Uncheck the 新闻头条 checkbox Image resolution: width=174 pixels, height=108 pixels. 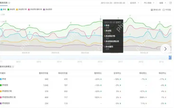pyautogui.click(x=152, y=10)
